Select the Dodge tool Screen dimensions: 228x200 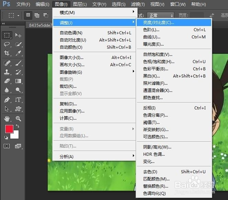[x=18, y=90]
